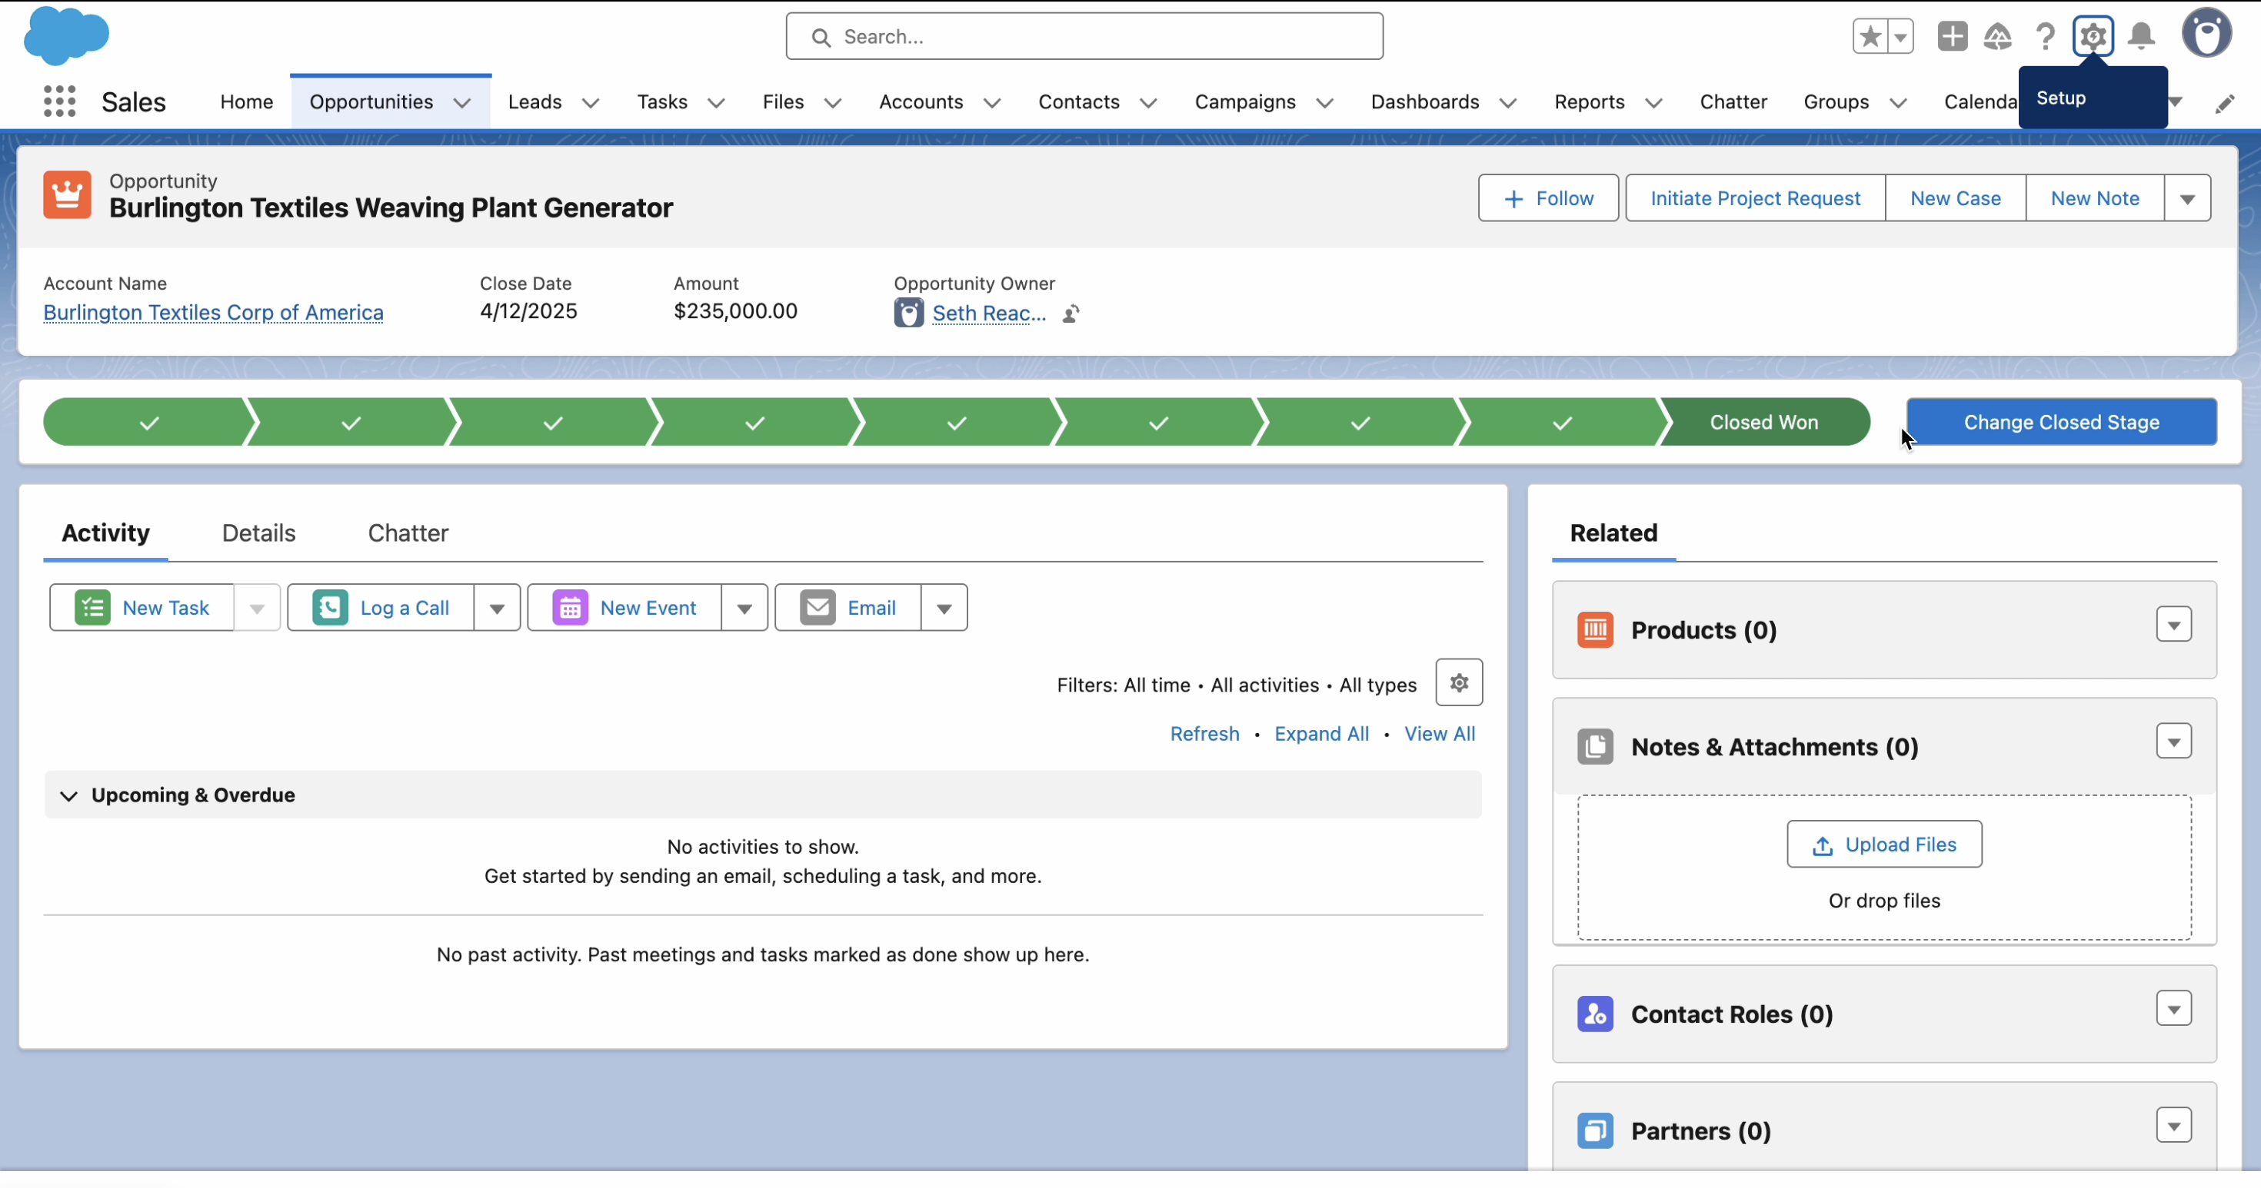
Task: Click the Help question mark icon
Action: point(2045,37)
